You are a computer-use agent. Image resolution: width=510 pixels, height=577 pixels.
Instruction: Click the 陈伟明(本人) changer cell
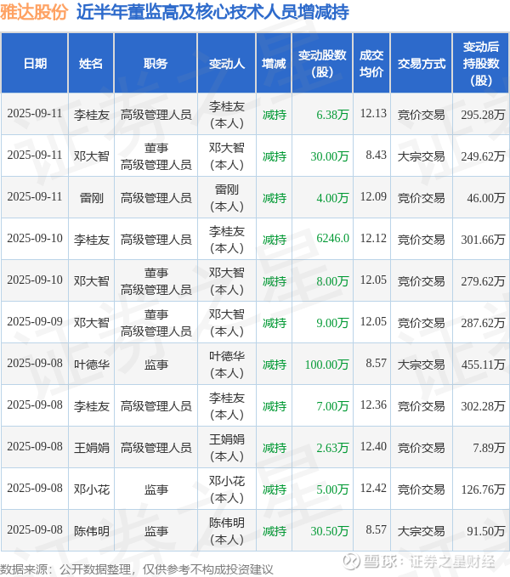coord(227,530)
